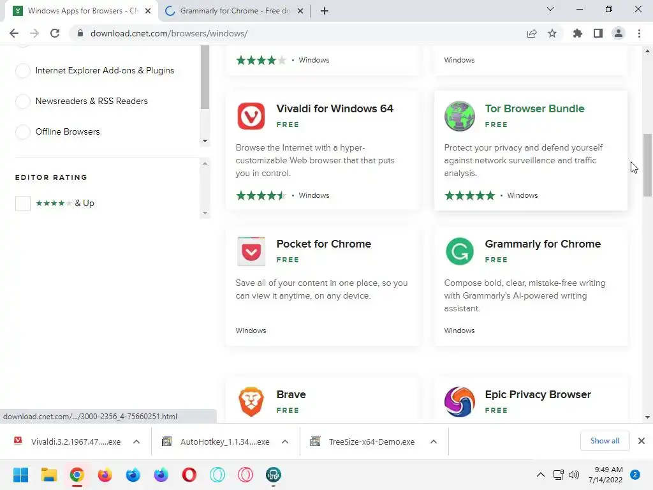Open the Brave title link
The image size is (653, 490).
pos(291,394)
